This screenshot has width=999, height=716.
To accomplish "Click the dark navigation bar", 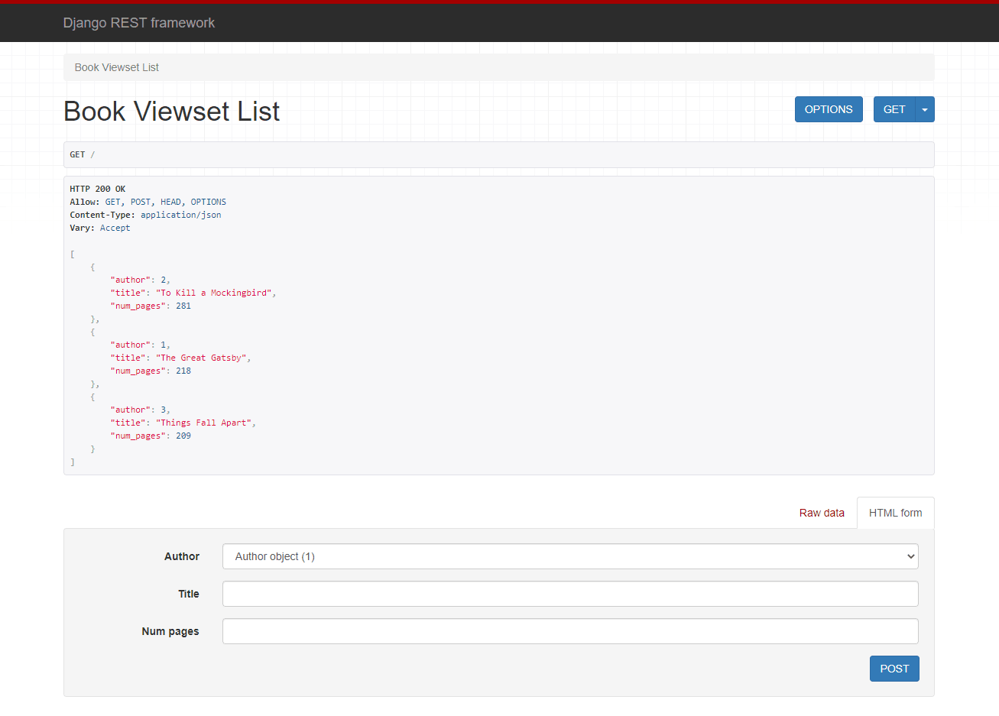I will coord(497,23).
